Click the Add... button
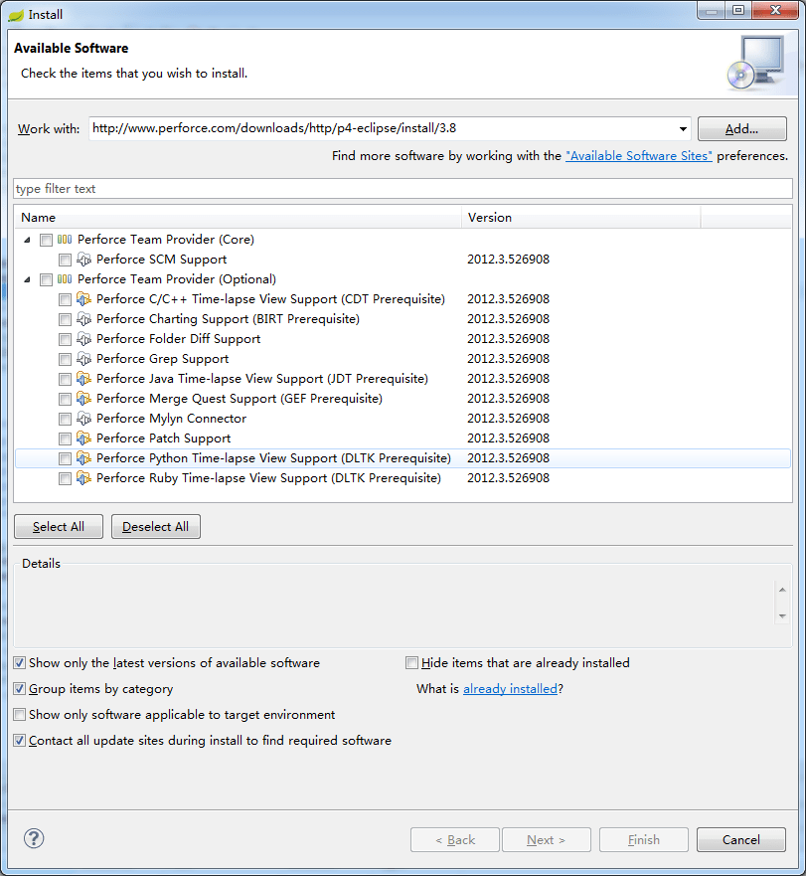This screenshot has width=806, height=876. (741, 129)
